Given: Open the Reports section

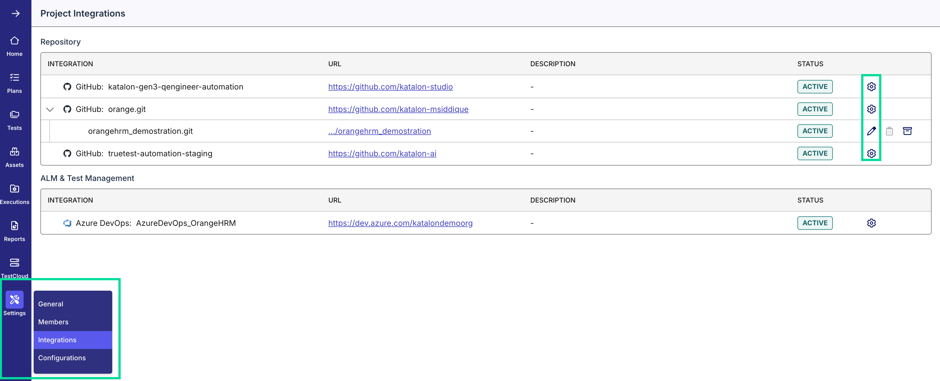Looking at the screenshot, I should 15,231.
